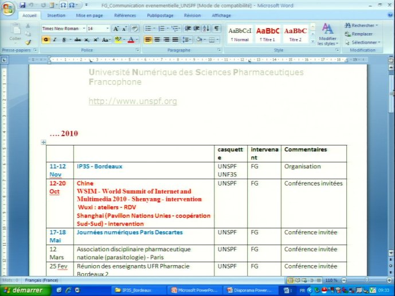Click the démarrer Start button
The width and height of the screenshot is (395, 296).
pos(25,290)
